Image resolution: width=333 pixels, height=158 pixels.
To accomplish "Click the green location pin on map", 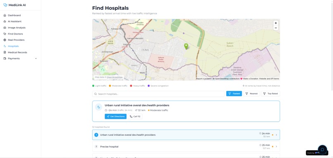I will (186, 46).
